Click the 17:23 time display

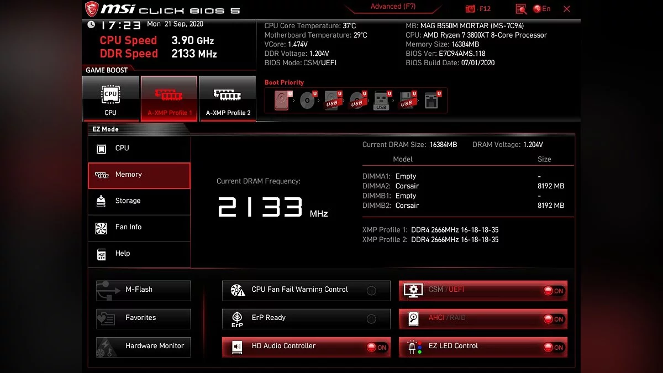[120, 25]
